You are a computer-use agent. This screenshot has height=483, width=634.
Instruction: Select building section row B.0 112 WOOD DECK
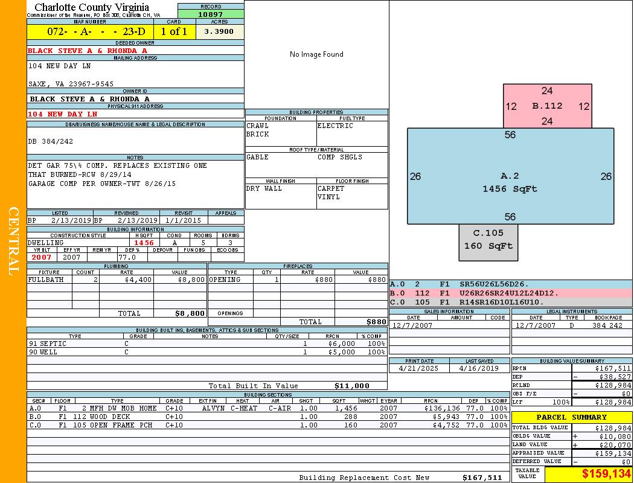click(x=269, y=417)
